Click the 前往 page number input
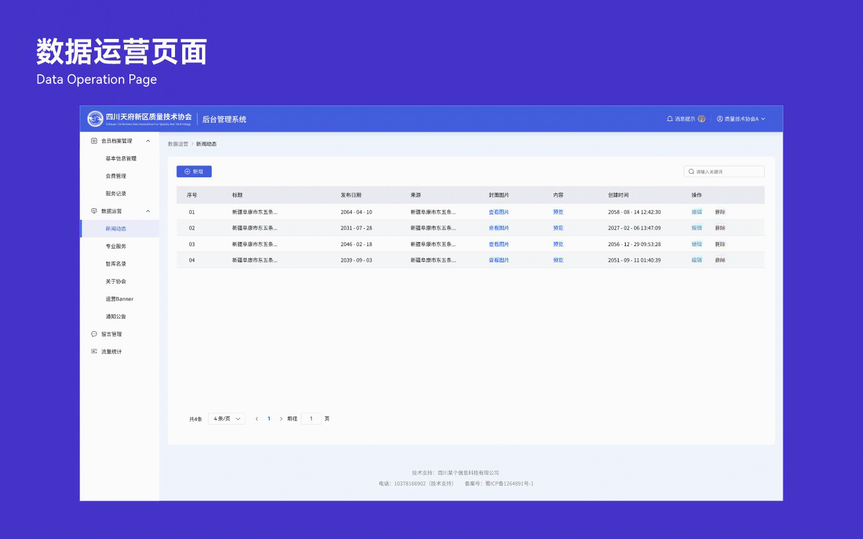Screen dimensions: 863x539 [x=311, y=419]
